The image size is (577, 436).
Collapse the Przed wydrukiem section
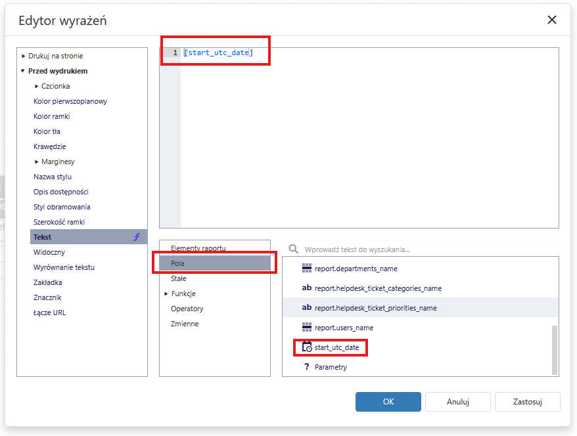pos(24,71)
